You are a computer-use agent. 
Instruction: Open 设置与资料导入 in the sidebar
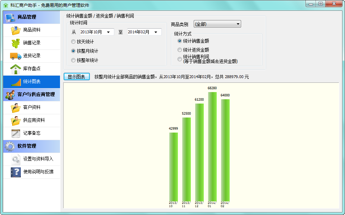coord(32,159)
